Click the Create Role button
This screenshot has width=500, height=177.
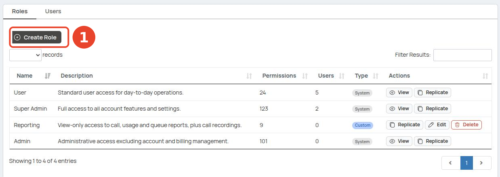pyautogui.click(x=37, y=37)
